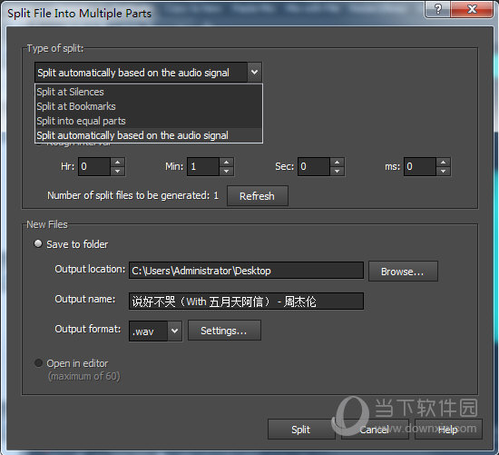499x455 pixels.
Task: Open the Output format .wav dropdown
Action: (155, 331)
